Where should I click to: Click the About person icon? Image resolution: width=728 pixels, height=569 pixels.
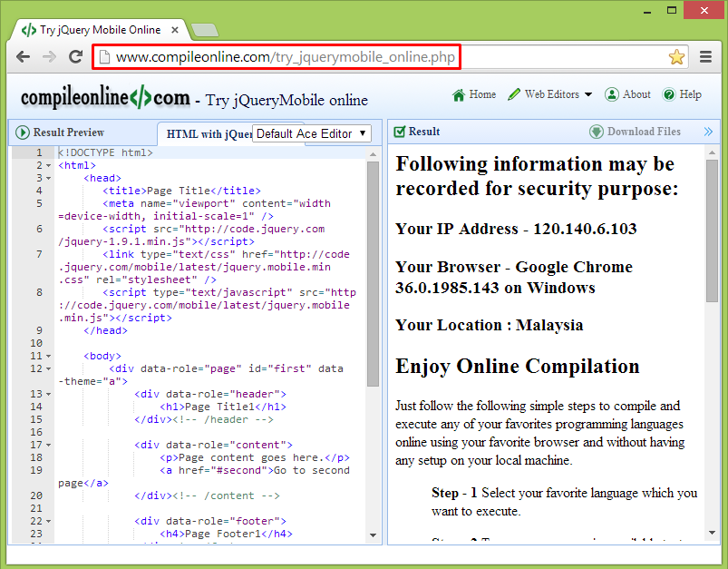pyautogui.click(x=611, y=94)
